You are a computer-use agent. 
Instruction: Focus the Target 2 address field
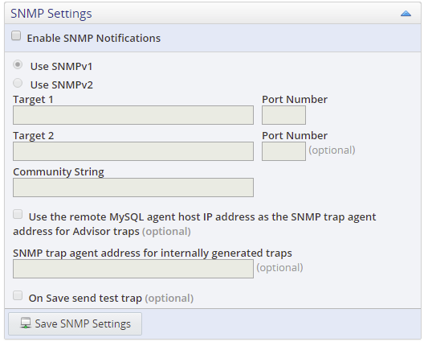tap(133, 151)
